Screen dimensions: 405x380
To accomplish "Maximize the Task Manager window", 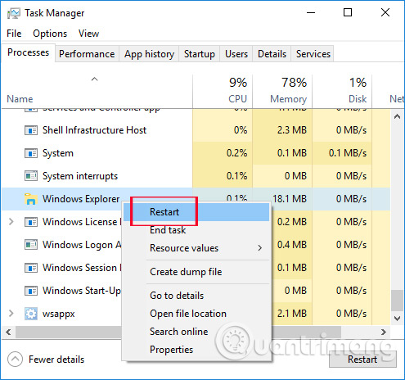I will 348,12.
